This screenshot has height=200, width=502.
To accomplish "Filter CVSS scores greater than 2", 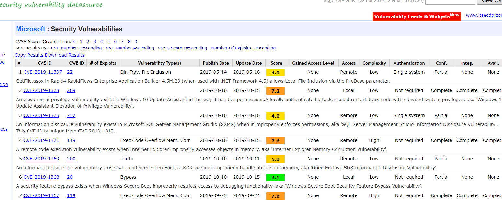I will (88, 41).
